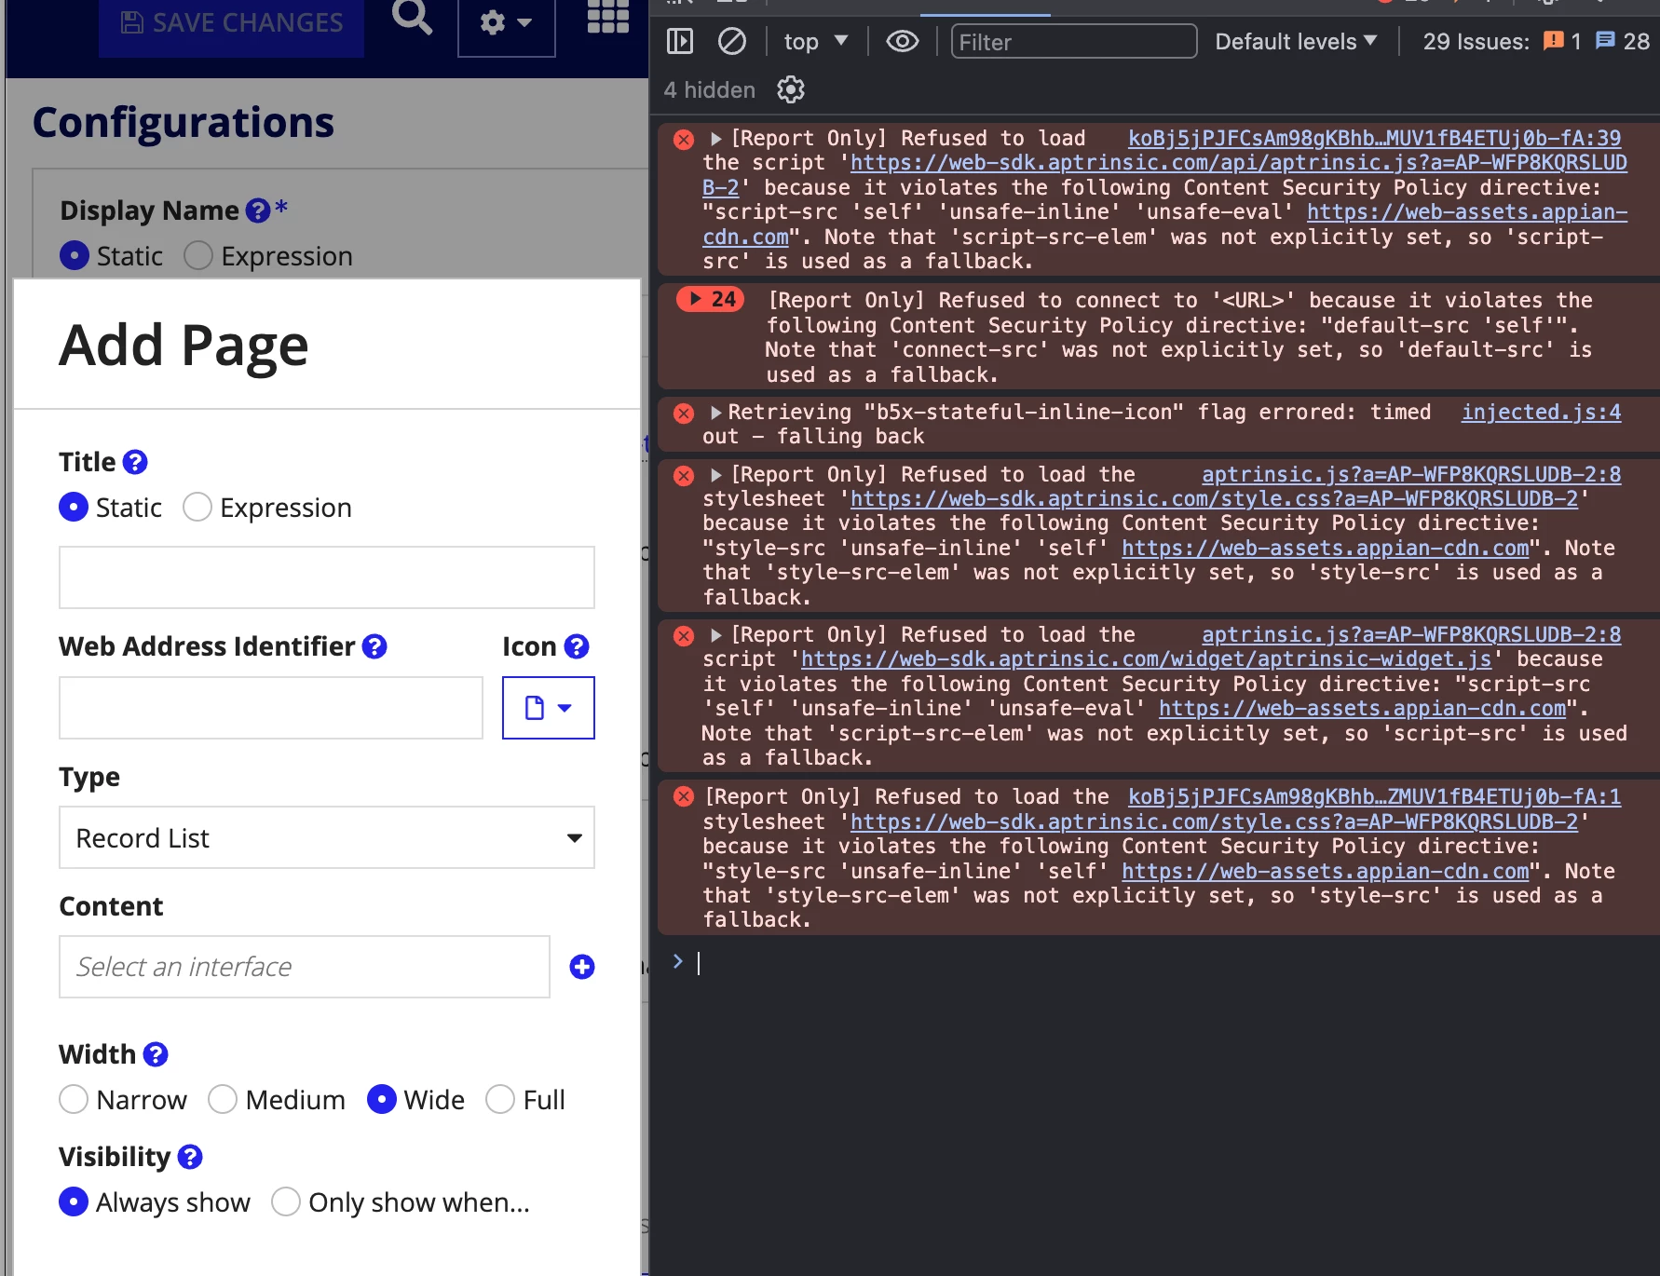Open aptrinsic-widget.js URL link
The width and height of the screenshot is (1660, 1276).
click(x=1146, y=659)
